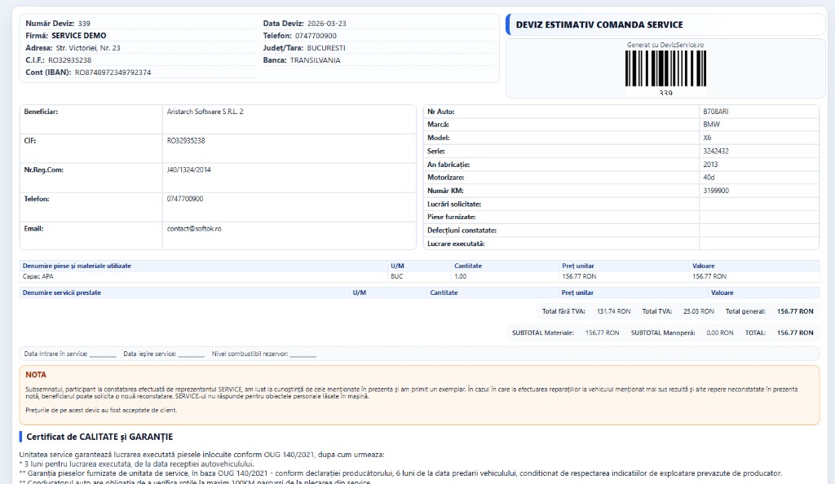835x484 pixels.
Task: Click IBAN value RO8748972349792374
Action: click(113, 73)
